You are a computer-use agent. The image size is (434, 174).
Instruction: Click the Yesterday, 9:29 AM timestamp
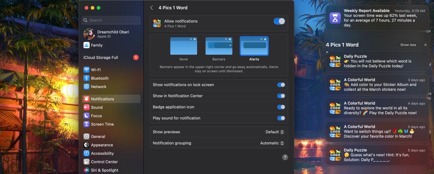coord(410,11)
